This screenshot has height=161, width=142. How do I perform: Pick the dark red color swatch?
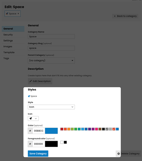coord(62,129)
